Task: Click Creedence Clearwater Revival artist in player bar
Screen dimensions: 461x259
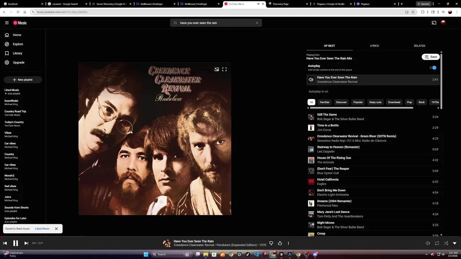Action: tap(194, 245)
